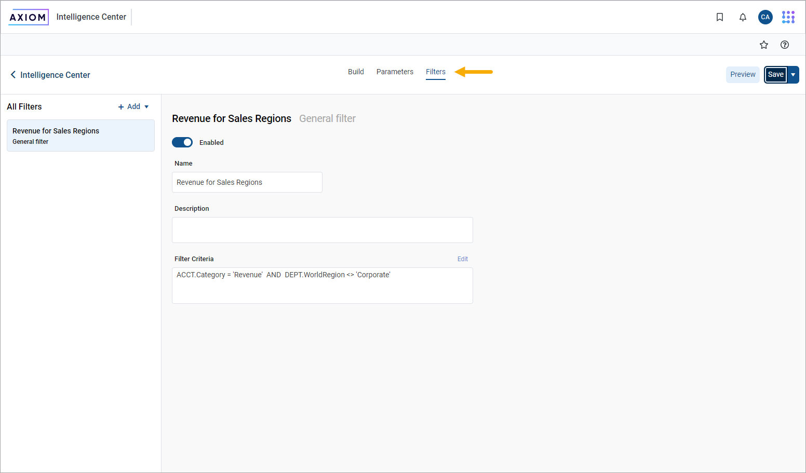Mark page as favorite with star icon
806x473 pixels.
[x=763, y=45]
